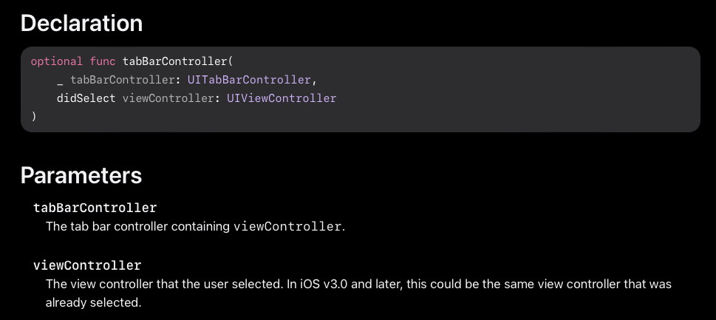Viewport: 716px width, 320px height.
Task: Click the 'already selected.' text line
Action: (x=93, y=303)
